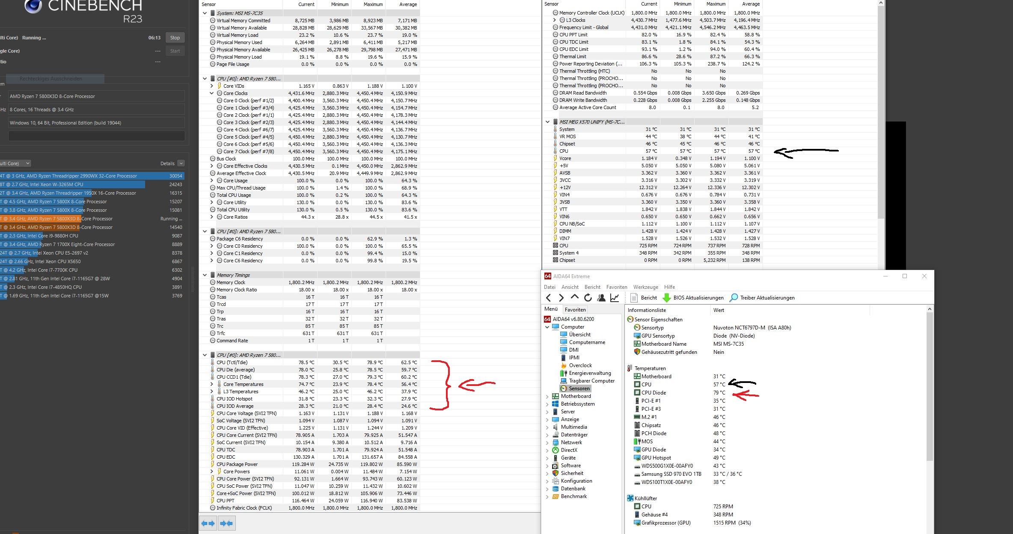Collapse the System: MSI MS-7C35 group
The height and width of the screenshot is (534, 1013).
[205, 13]
